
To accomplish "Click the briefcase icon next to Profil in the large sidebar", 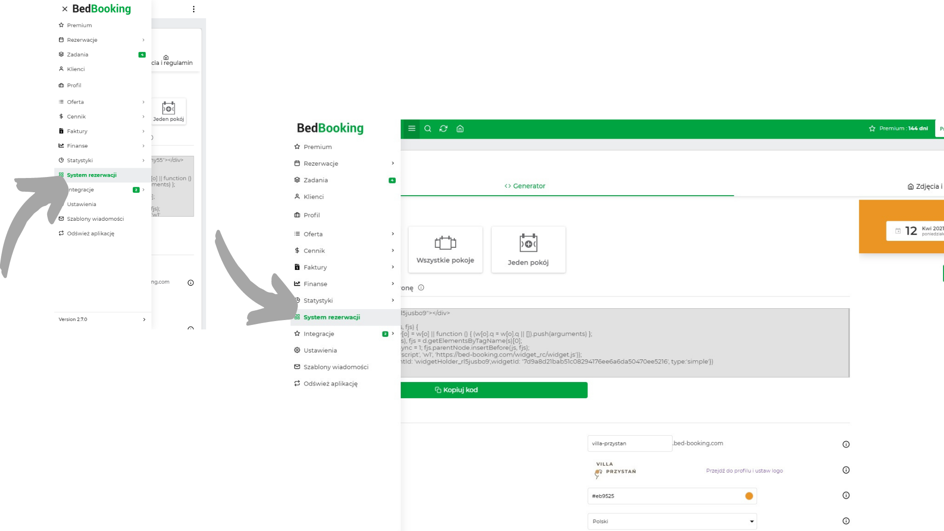I will (297, 215).
